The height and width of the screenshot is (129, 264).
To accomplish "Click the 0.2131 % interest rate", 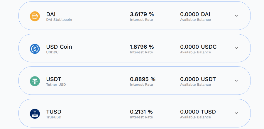I will [x=141, y=112].
